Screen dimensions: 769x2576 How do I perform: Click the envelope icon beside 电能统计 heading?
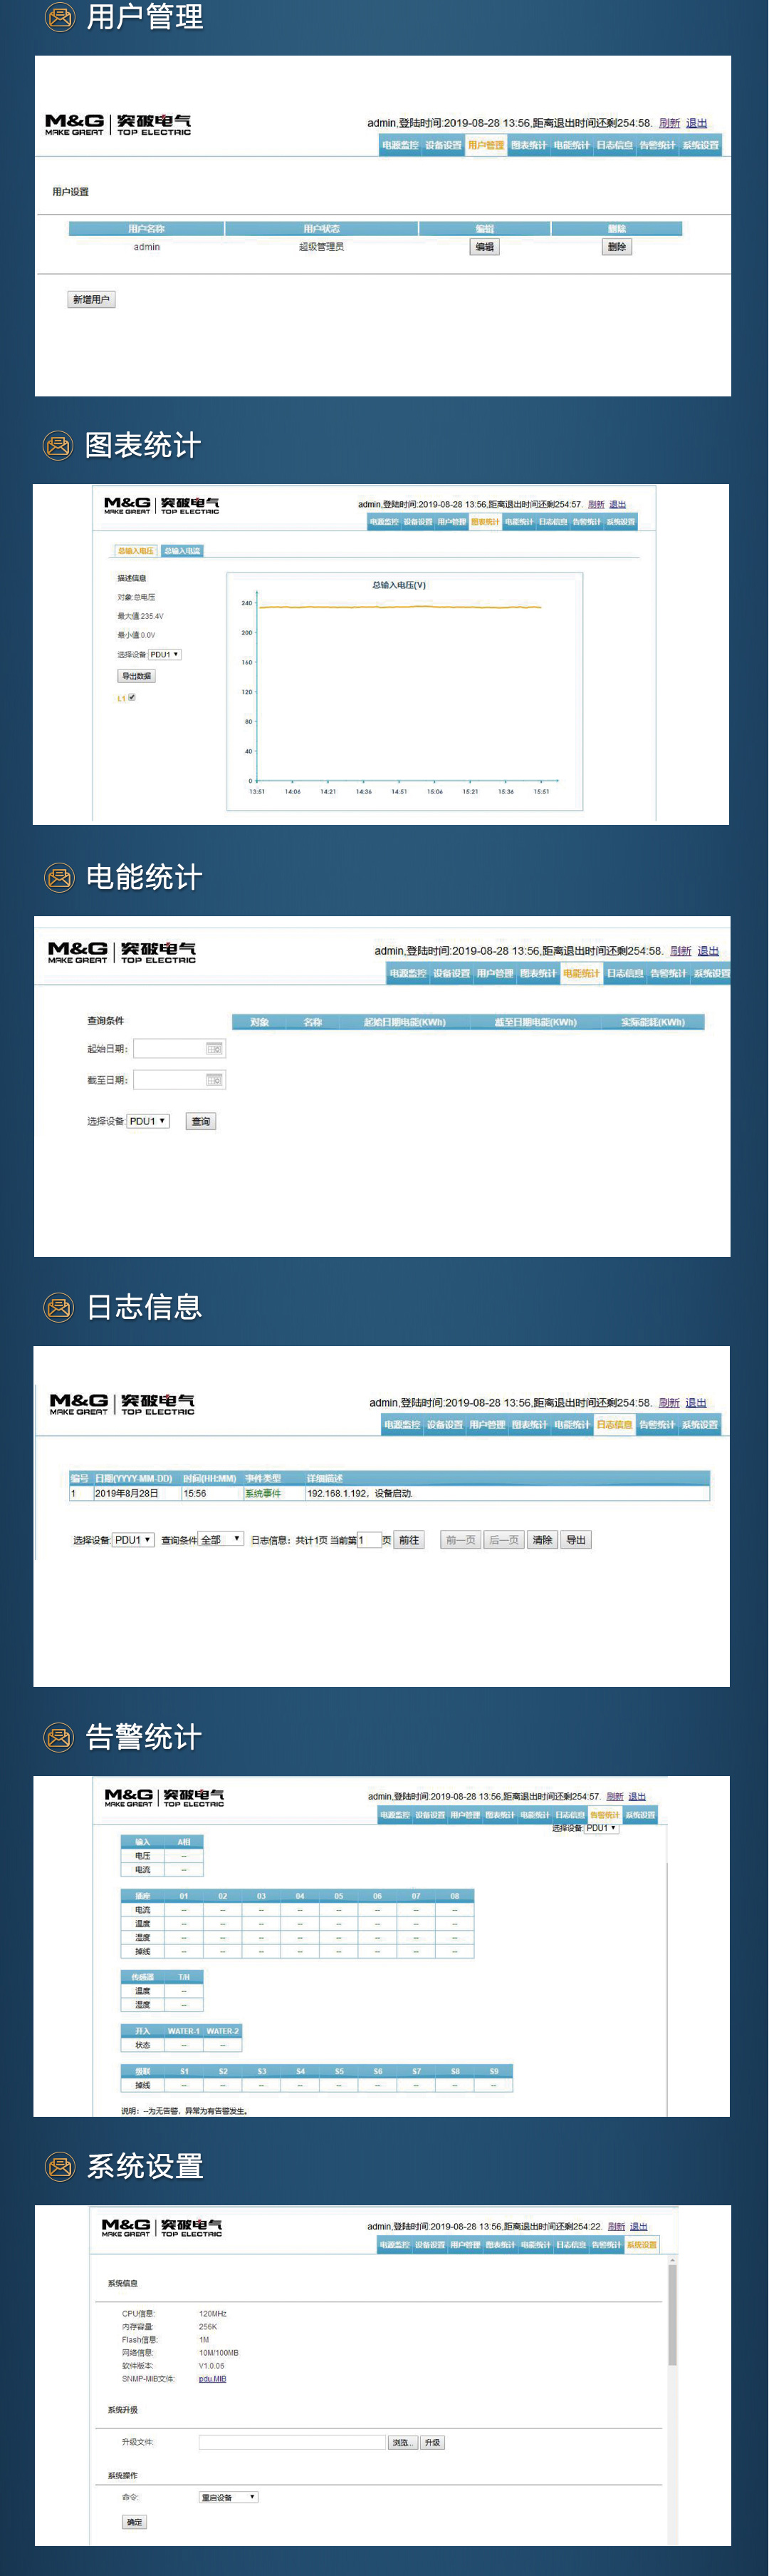pyautogui.click(x=59, y=877)
